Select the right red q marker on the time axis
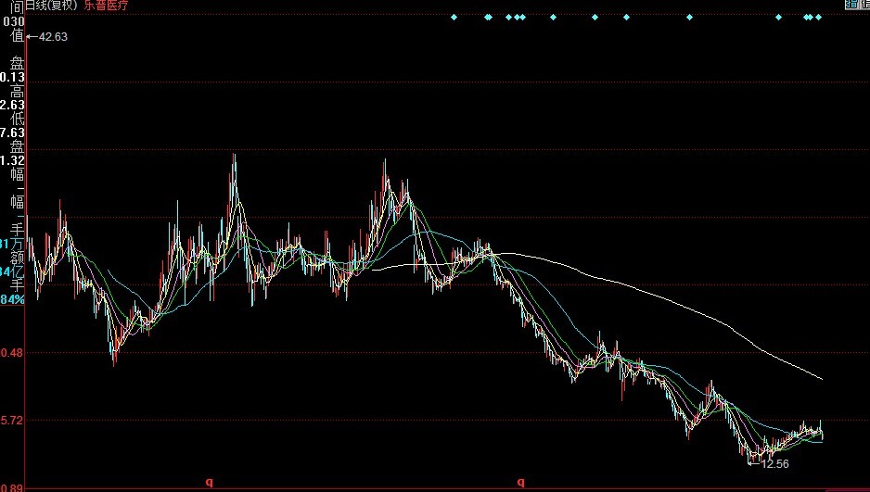Viewport: 870px width, 492px height. coord(520,482)
